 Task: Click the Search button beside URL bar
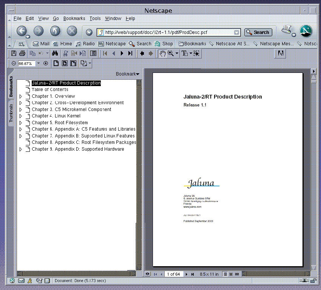click(258, 32)
